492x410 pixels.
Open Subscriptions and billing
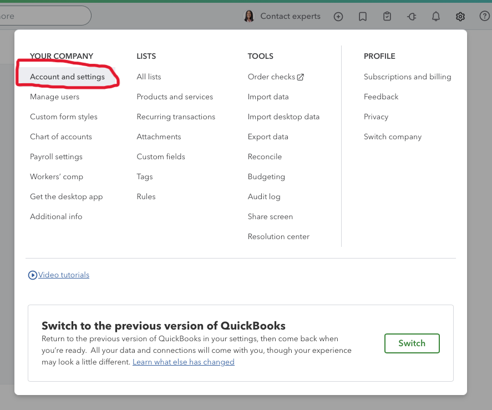tap(408, 77)
